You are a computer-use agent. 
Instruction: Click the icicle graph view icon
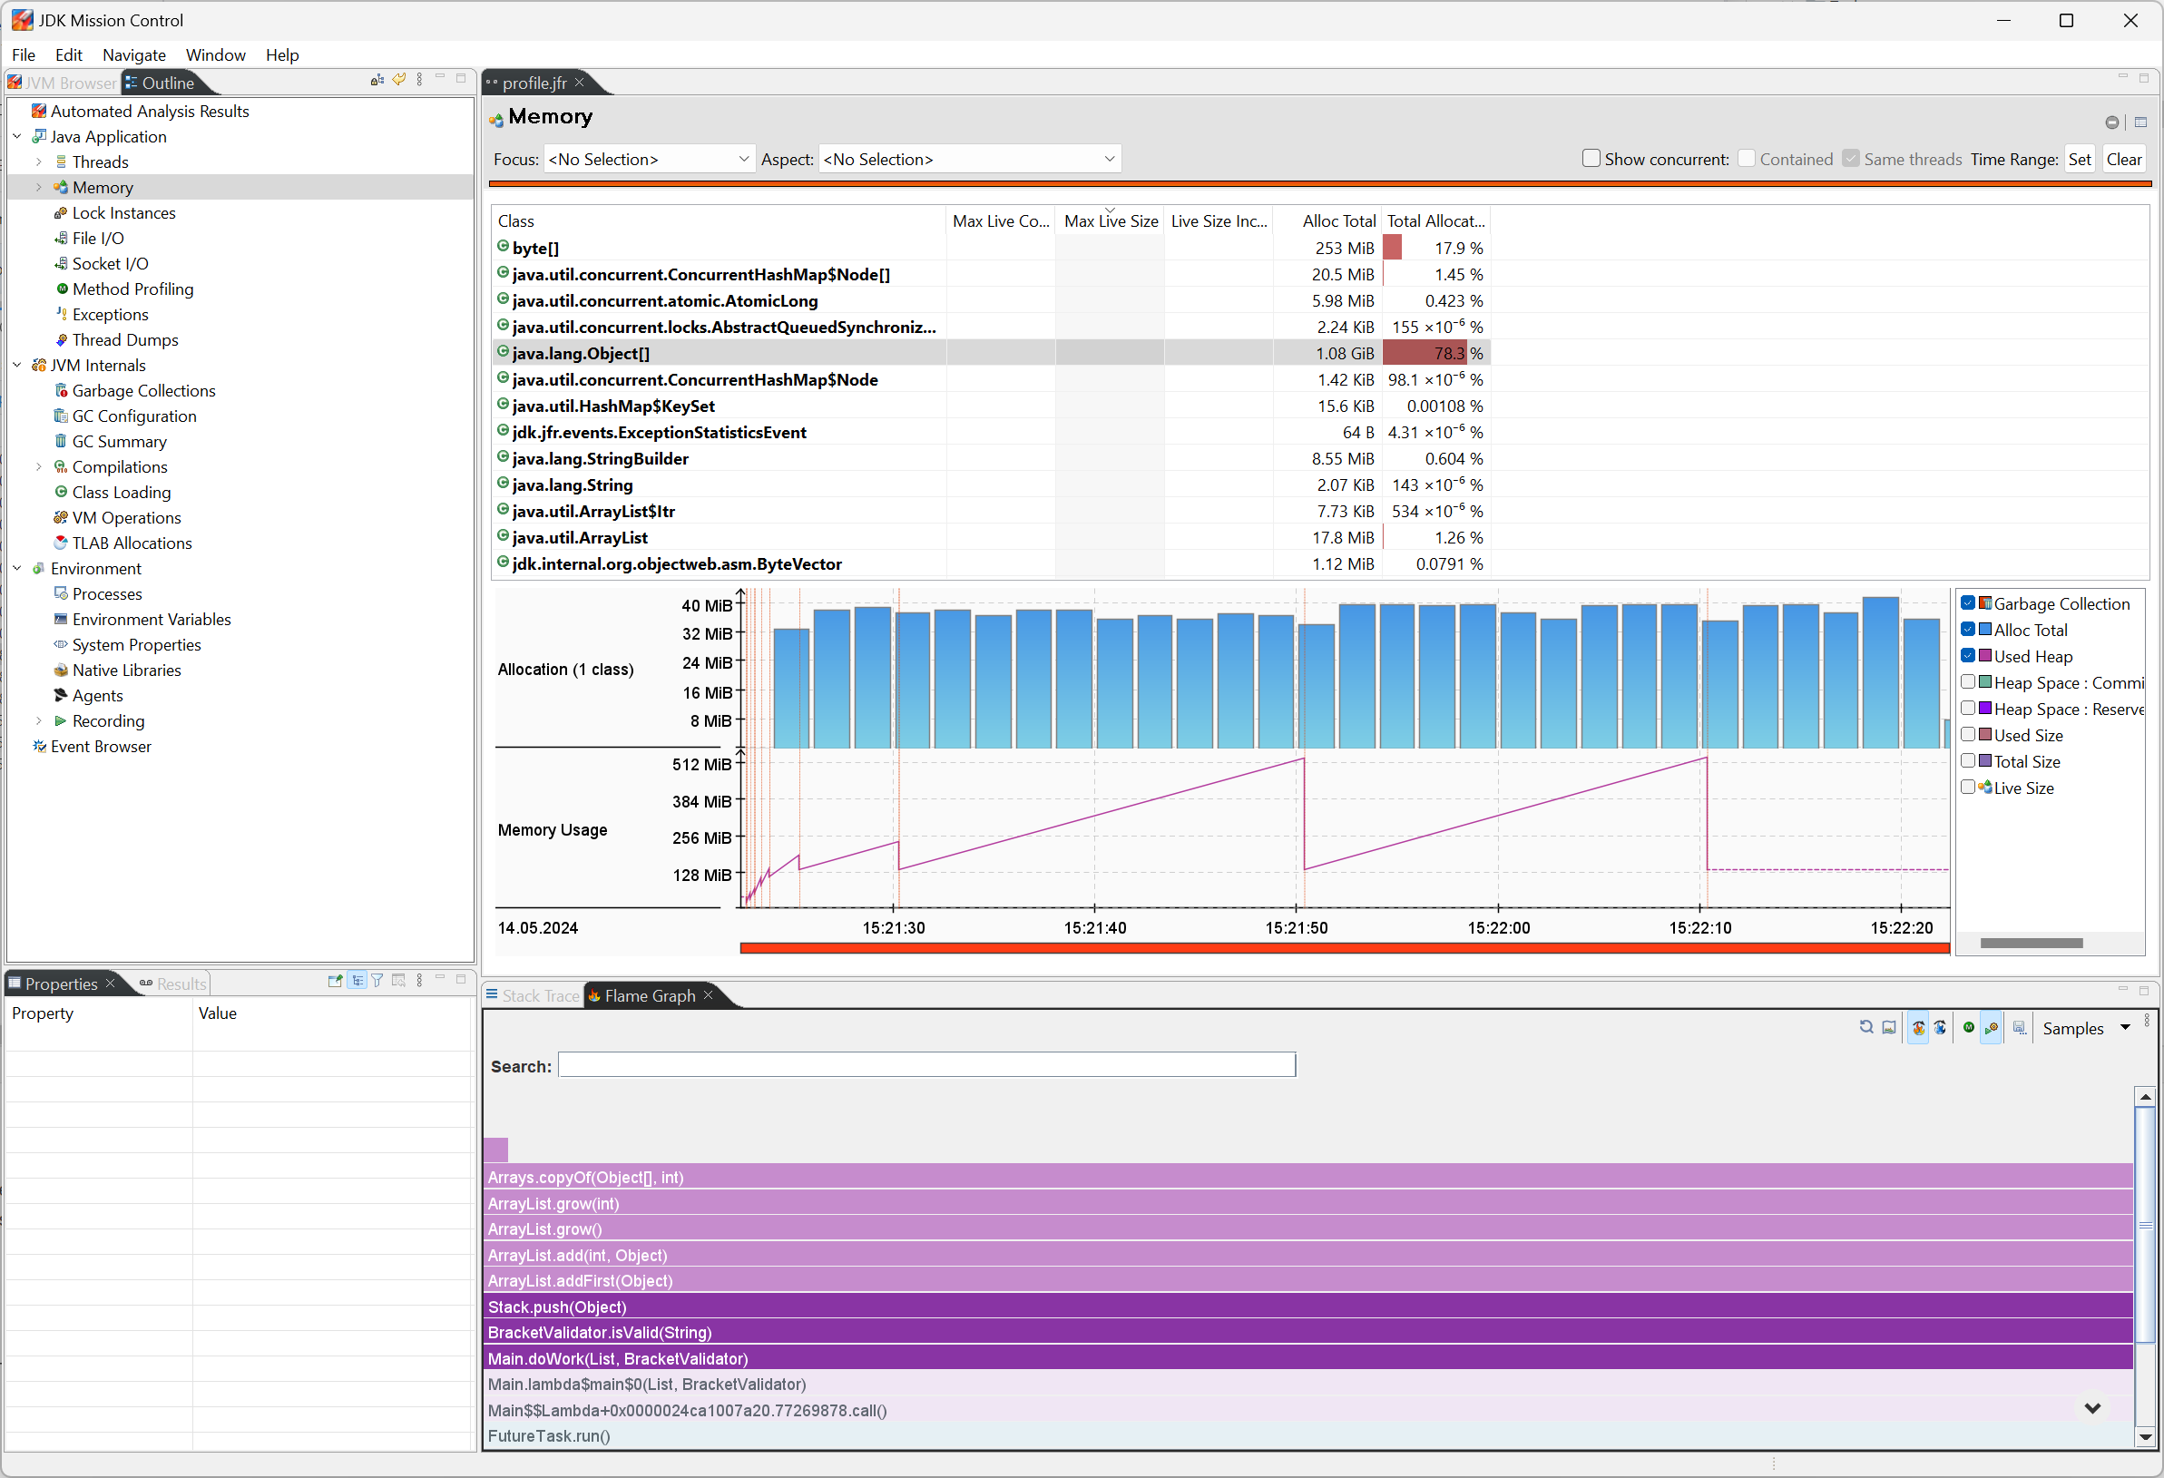[1940, 1028]
